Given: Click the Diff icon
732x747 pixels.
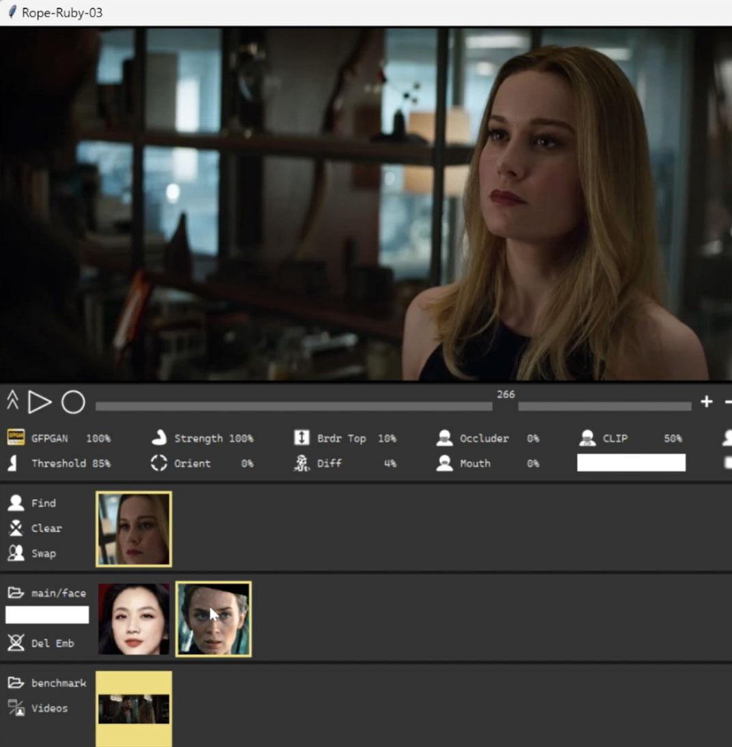Looking at the screenshot, I should point(301,464).
